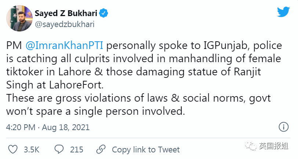Click the 215 replies count

(76, 149)
